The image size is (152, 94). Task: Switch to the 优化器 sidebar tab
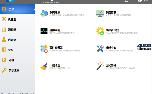18,19
